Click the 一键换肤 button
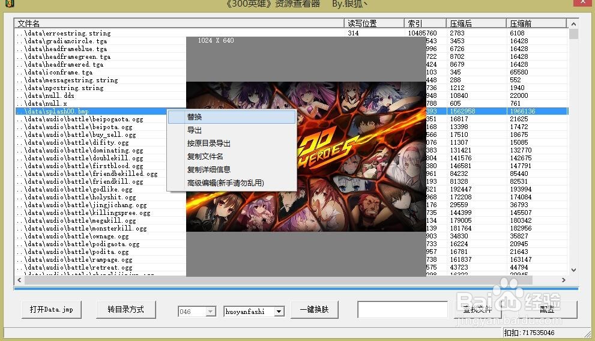This screenshot has height=341, width=595. click(x=314, y=310)
